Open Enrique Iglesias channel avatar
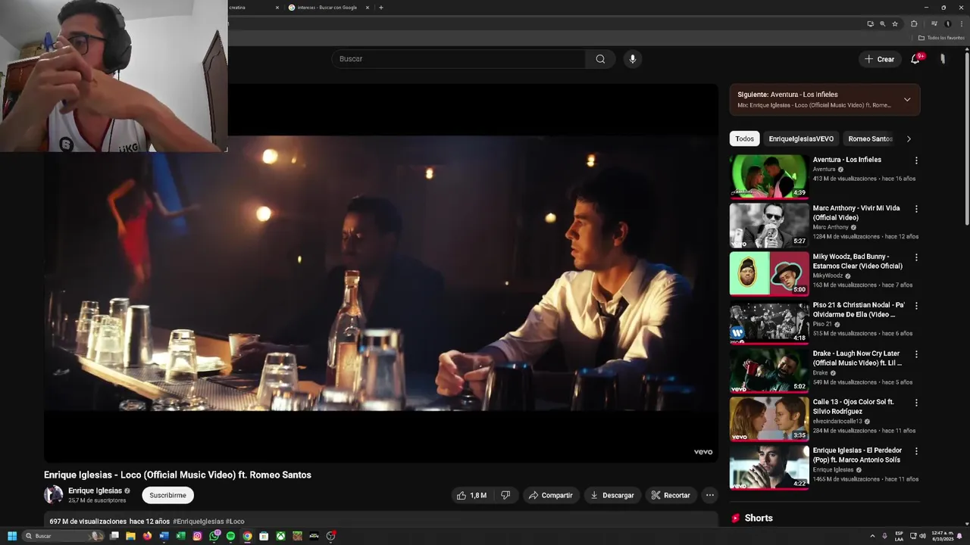The image size is (970, 545). [53, 495]
